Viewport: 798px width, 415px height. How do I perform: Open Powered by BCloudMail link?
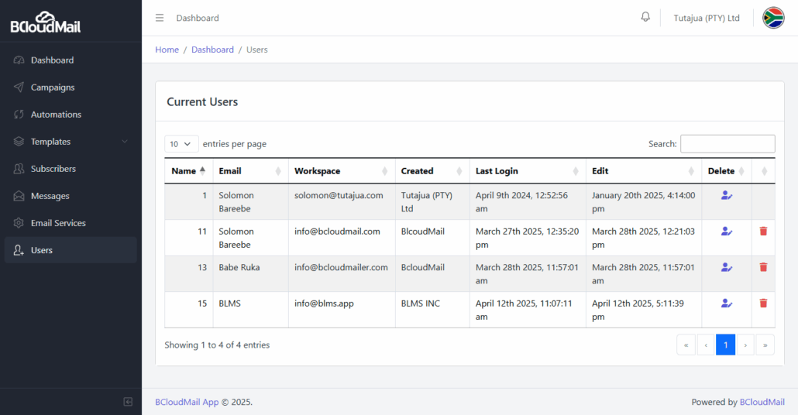coord(762,402)
